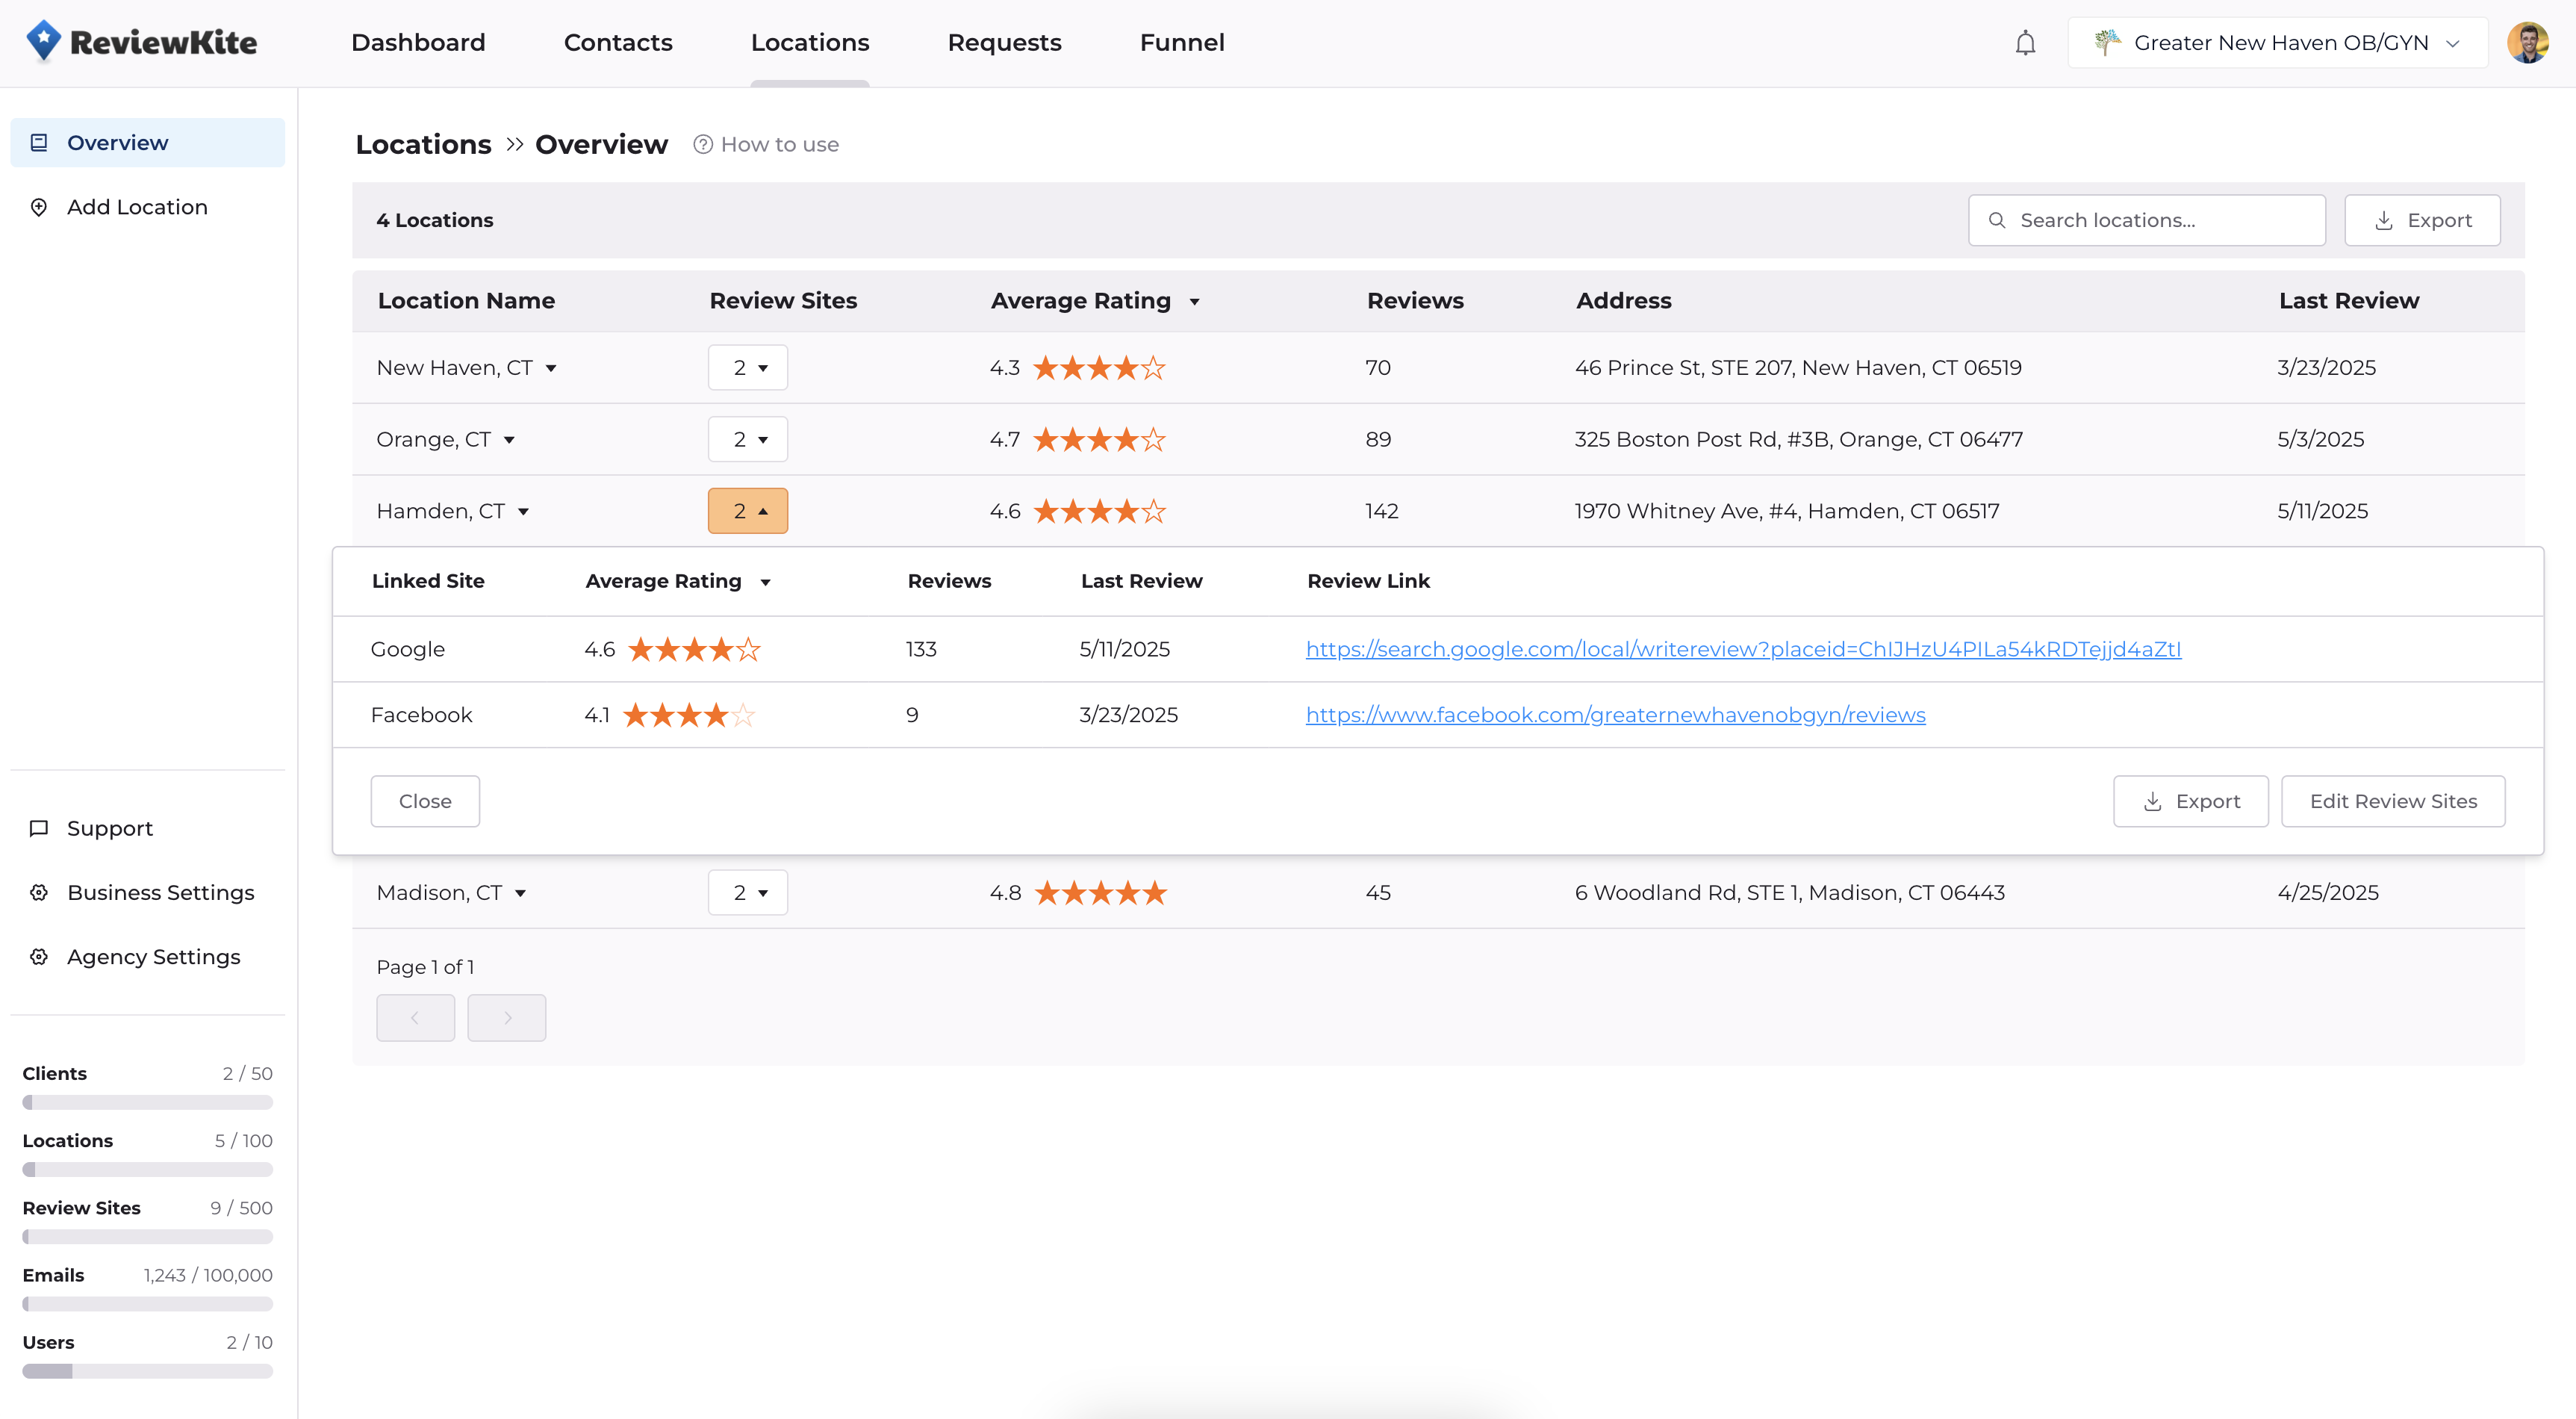Image resolution: width=2576 pixels, height=1419 pixels.
Task: Click Edit Review Sites button
Action: pyautogui.click(x=2392, y=801)
